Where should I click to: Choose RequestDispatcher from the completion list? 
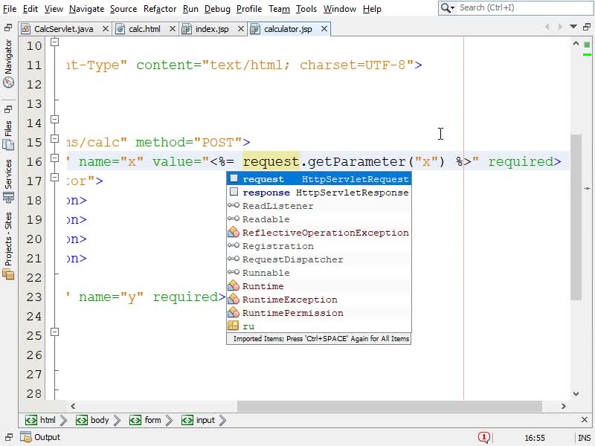point(319,259)
